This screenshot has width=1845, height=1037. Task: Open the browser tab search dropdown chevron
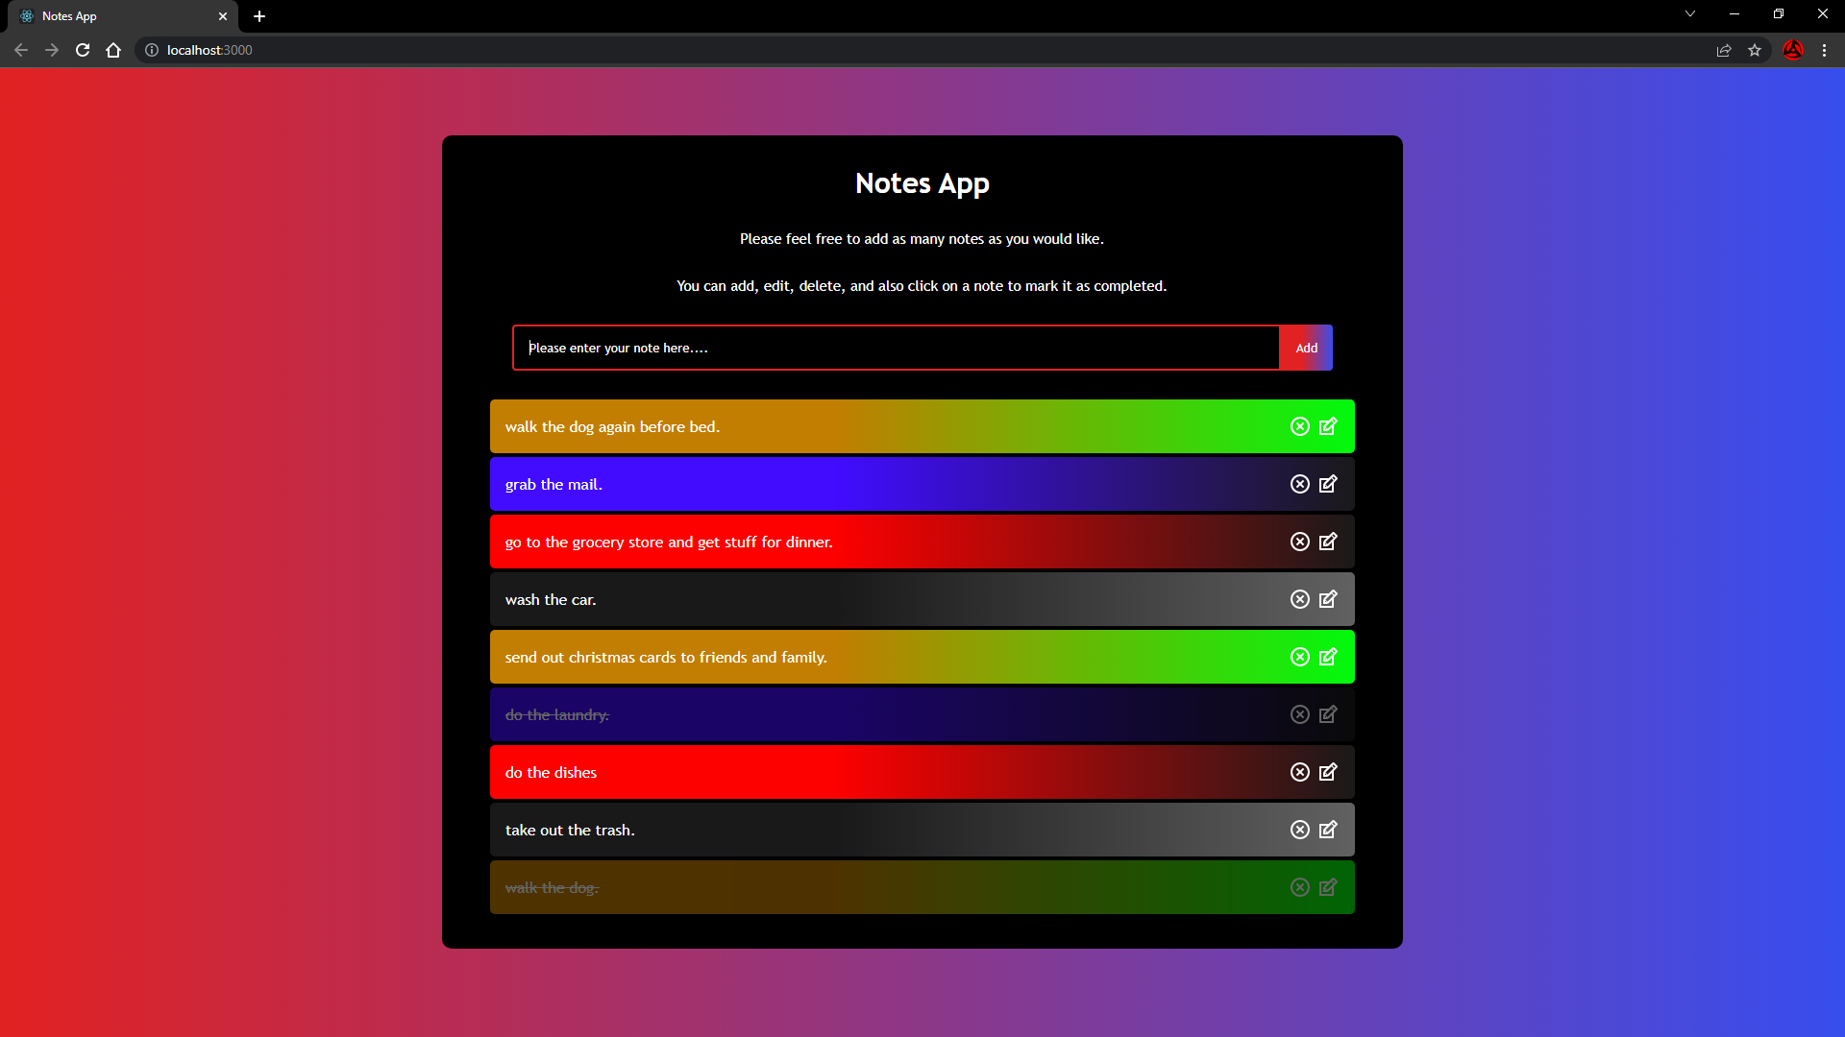1689,14
